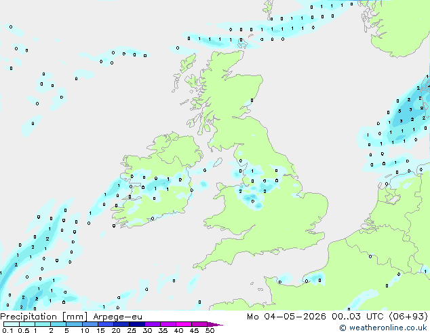The width and height of the screenshot is (430, 333).
Task: Click the 25–30 mm navy legend swatch
Action: point(136,324)
